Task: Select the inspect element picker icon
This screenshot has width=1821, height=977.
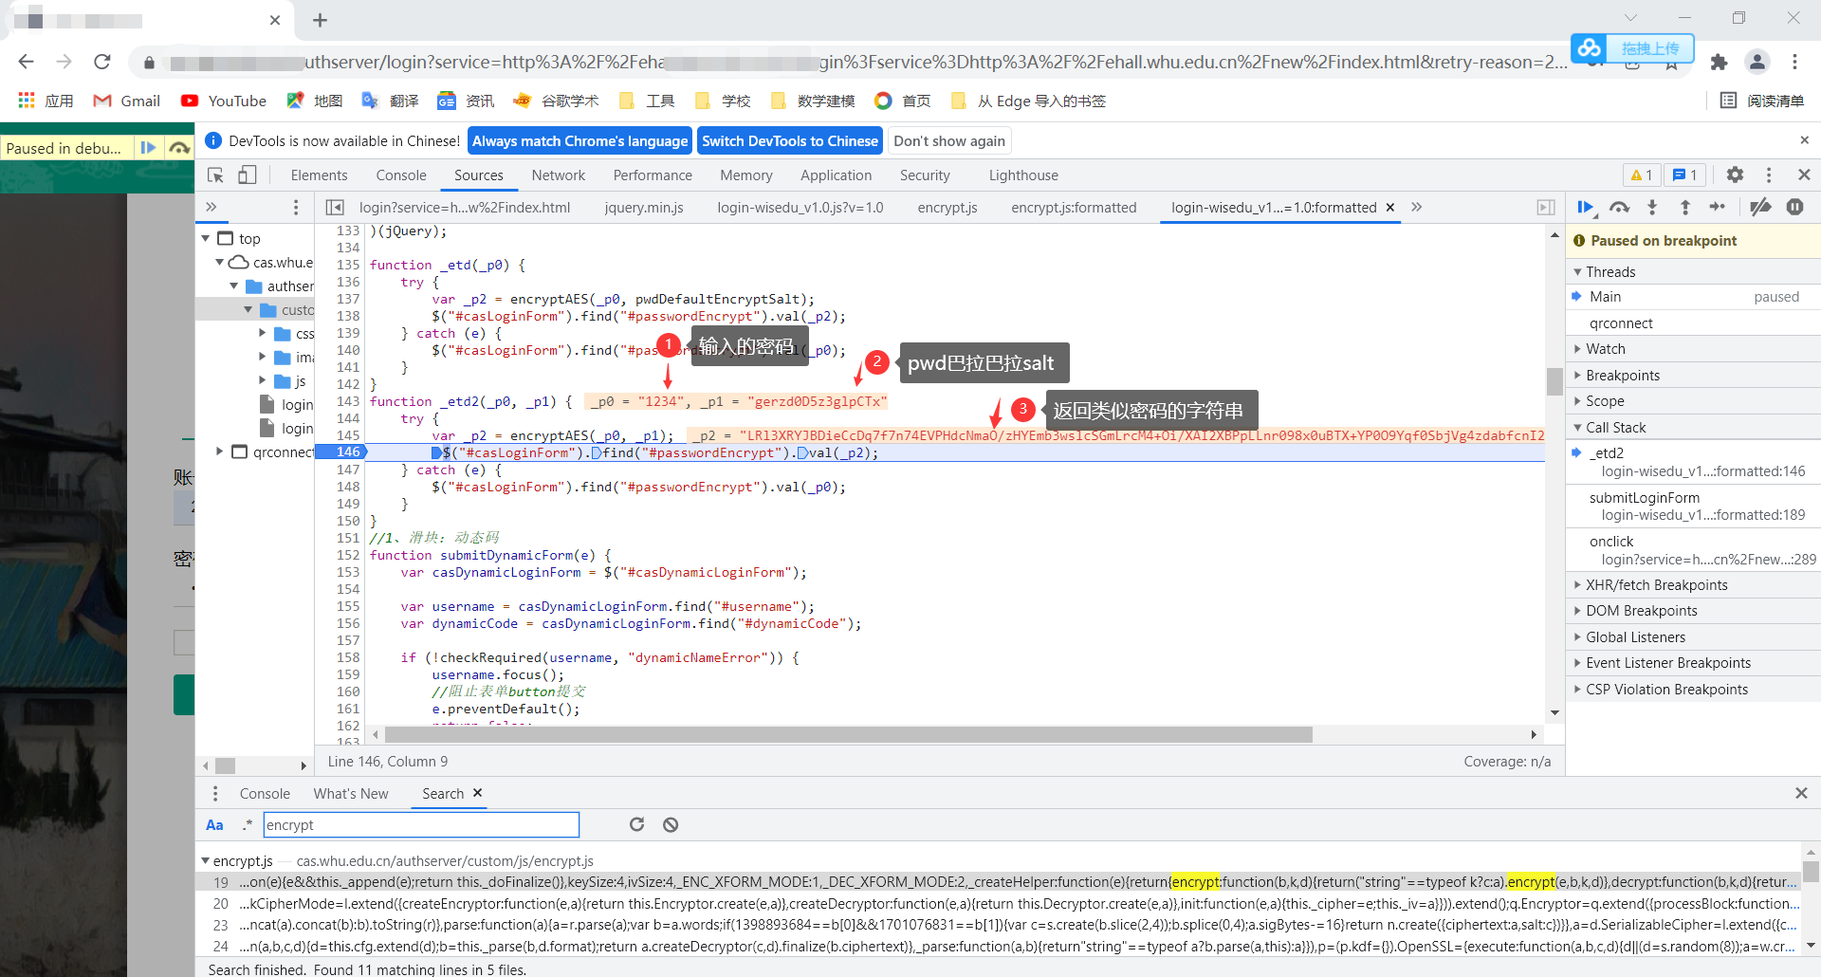Action: coord(215,175)
